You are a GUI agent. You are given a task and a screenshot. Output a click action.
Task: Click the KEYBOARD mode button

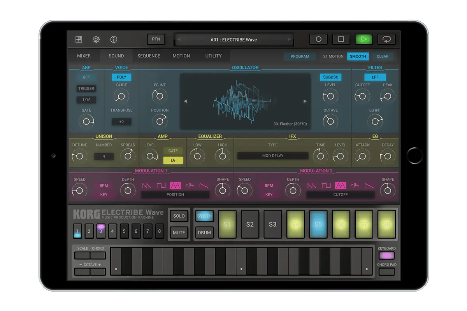click(x=386, y=255)
